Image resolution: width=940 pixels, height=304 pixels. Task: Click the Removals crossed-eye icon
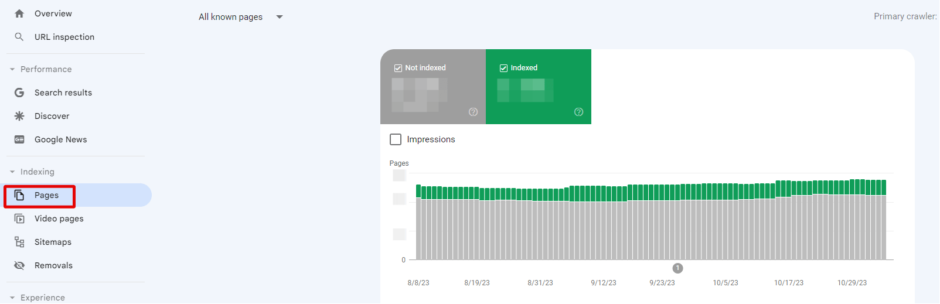[19, 265]
